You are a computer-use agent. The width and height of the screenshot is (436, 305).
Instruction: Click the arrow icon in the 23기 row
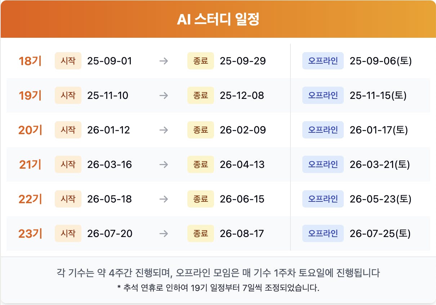pyautogui.click(x=164, y=234)
